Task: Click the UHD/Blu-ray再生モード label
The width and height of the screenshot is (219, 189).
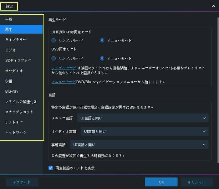Action: coord(71,32)
